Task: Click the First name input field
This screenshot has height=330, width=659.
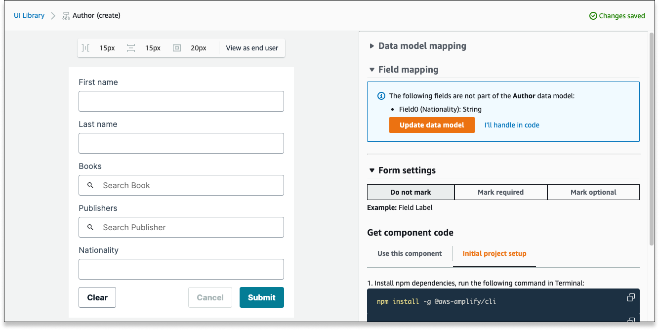Action: pos(181,101)
